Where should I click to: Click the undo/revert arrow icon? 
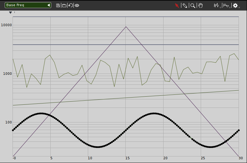(x=71, y=6)
